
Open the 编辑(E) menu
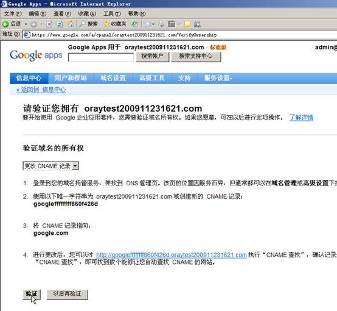(37, 13)
